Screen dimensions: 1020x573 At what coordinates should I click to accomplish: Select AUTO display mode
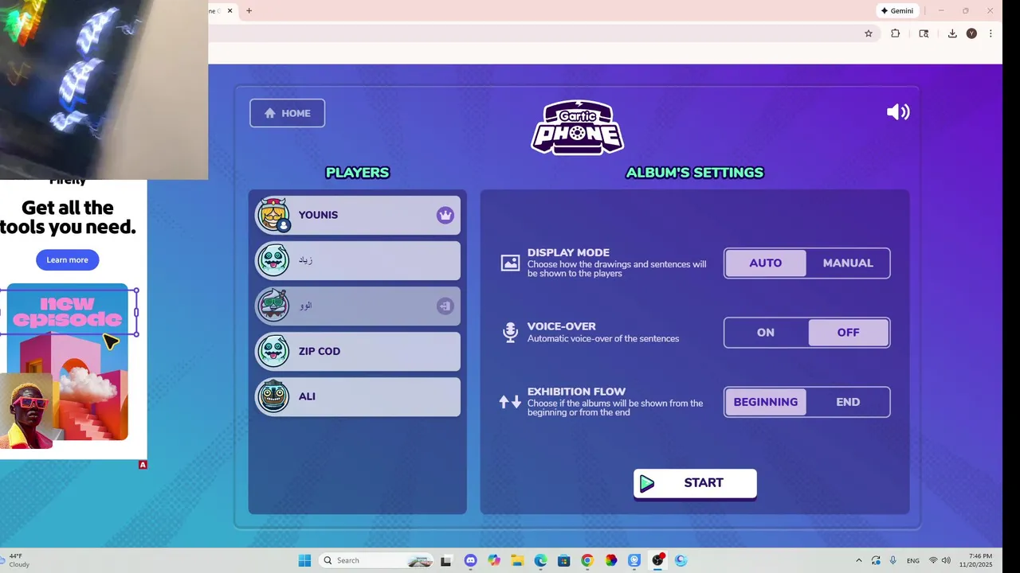[765, 263]
